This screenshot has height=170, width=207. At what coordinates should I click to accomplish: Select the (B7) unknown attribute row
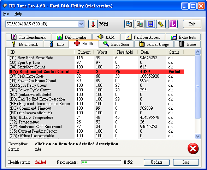(x=96, y=95)
